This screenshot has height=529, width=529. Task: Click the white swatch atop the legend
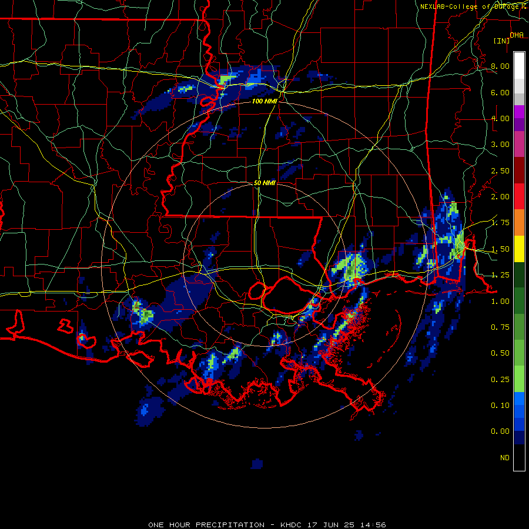tap(519, 66)
